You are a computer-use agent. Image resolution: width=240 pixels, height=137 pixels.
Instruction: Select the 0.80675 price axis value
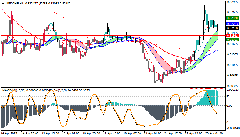(233, 76)
